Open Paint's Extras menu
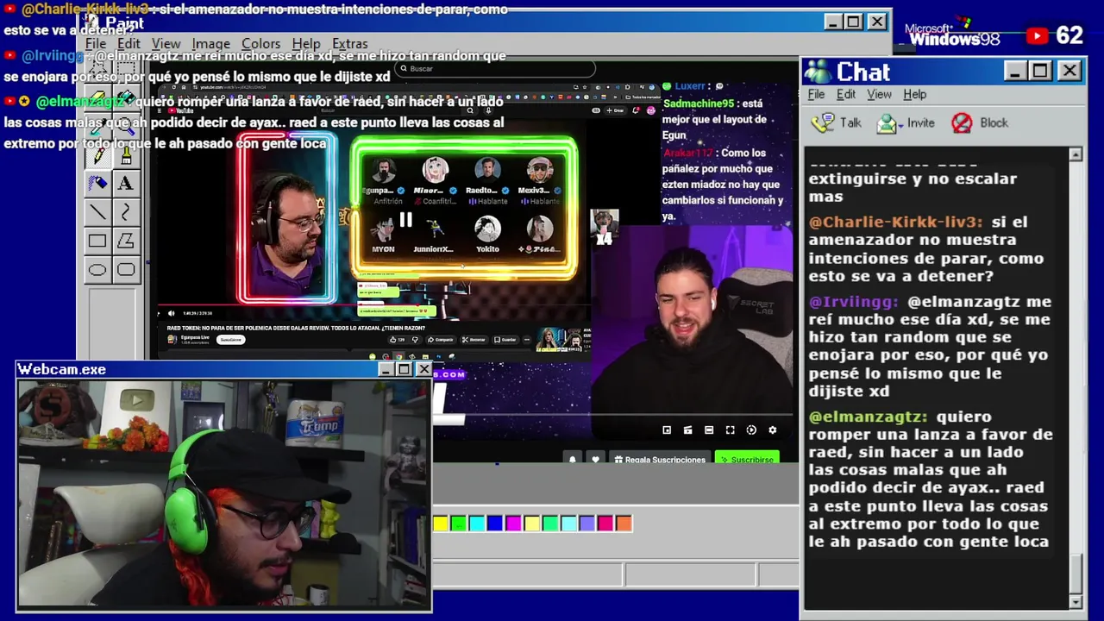Viewport: 1104px width, 621px height. 349,43
